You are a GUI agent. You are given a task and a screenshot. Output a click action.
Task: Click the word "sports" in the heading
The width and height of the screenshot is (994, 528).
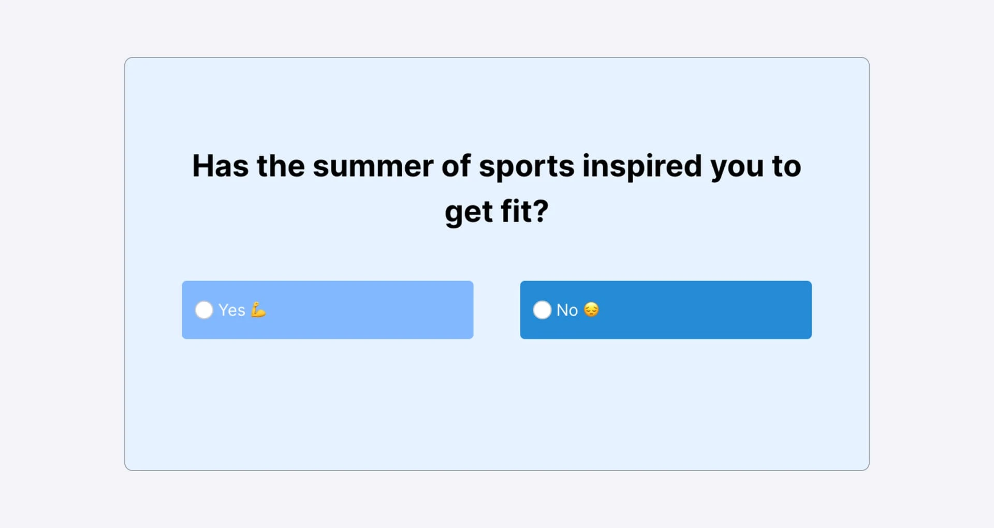pyautogui.click(x=527, y=166)
